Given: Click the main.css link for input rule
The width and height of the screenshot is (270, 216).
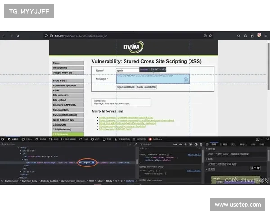Looking at the screenshot, I should [x=194, y=154].
